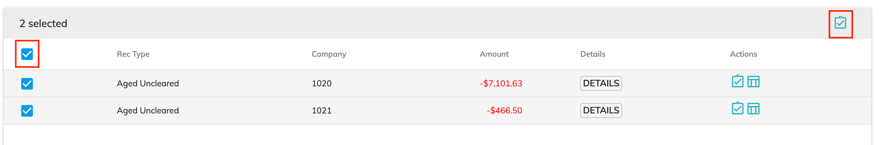Open DETAILS for the -$7,101.63 record

point(600,83)
